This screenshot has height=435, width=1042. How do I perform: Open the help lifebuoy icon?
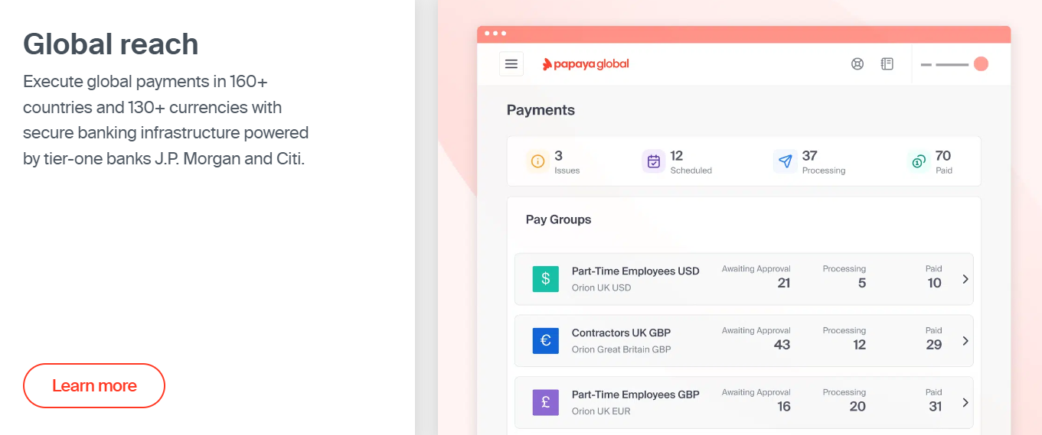tap(857, 64)
